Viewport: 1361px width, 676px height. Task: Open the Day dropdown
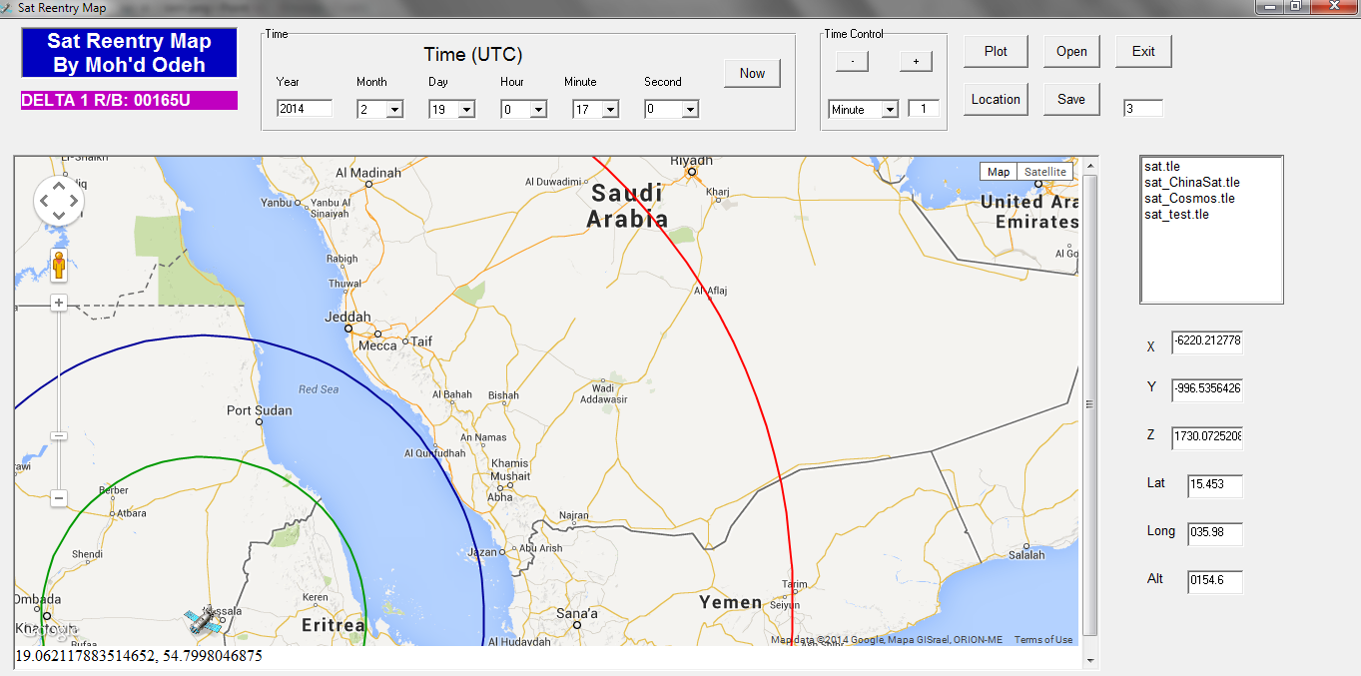[x=465, y=109]
